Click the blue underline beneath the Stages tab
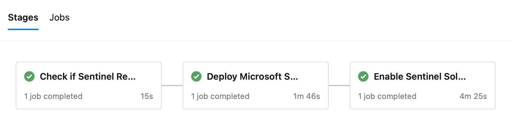 click(x=23, y=29)
